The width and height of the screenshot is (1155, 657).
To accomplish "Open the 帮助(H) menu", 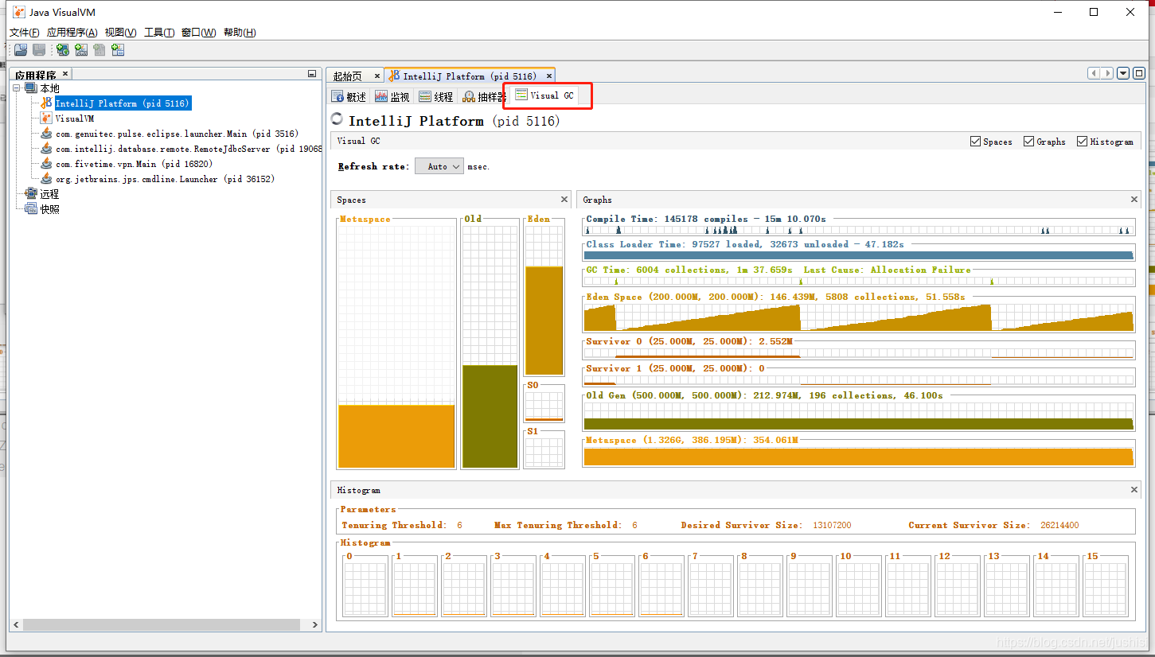I will tap(240, 33).
